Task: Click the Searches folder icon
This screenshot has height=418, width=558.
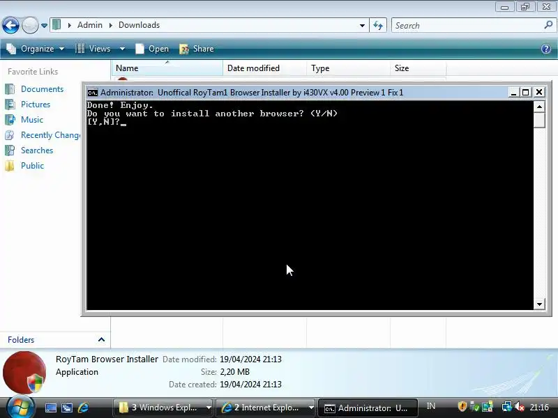Action: [x=10, y=150]
